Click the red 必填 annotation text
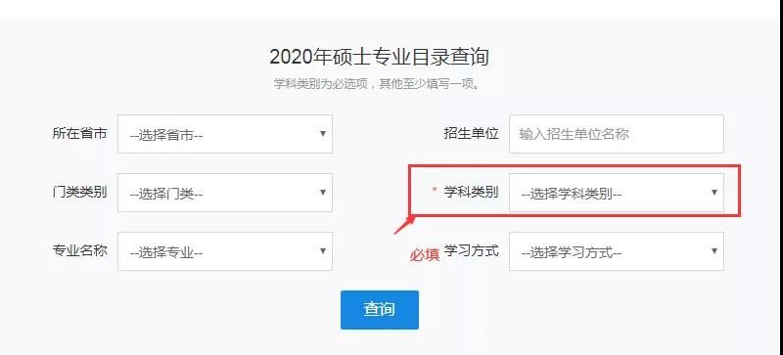The image size is (783, 355). (x=425, y=255)
